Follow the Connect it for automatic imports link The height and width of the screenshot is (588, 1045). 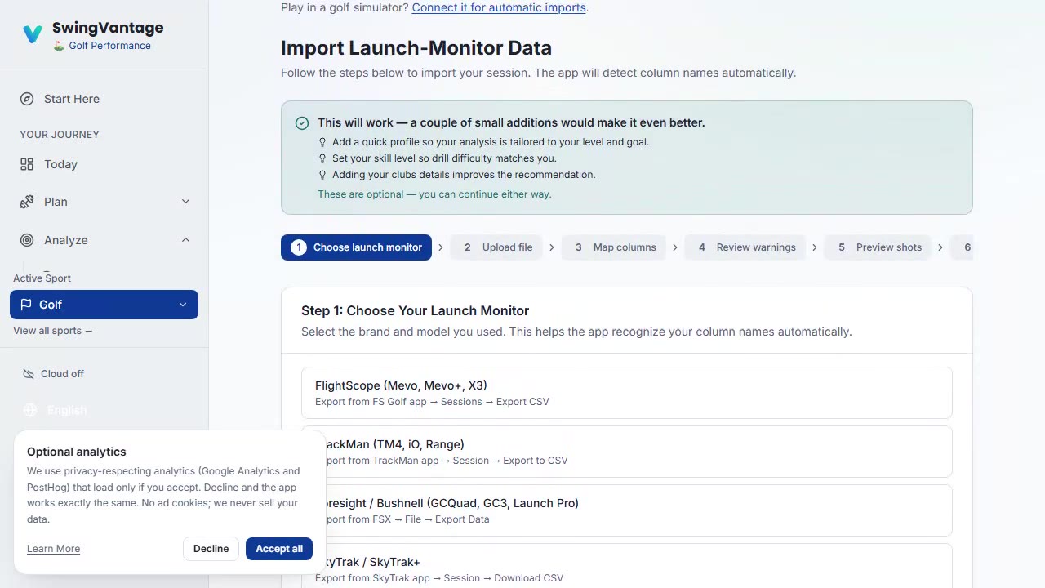498,7
